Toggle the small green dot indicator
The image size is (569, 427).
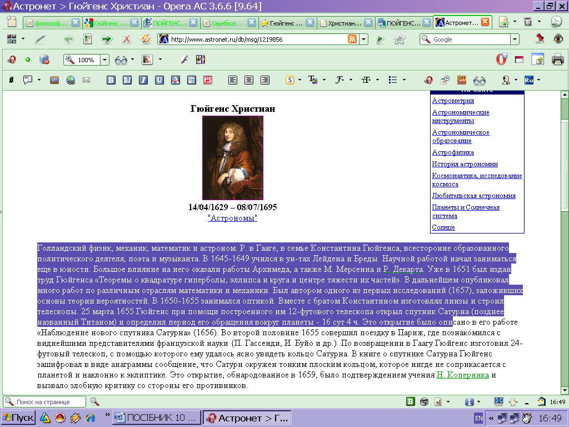tap(28, 59)
